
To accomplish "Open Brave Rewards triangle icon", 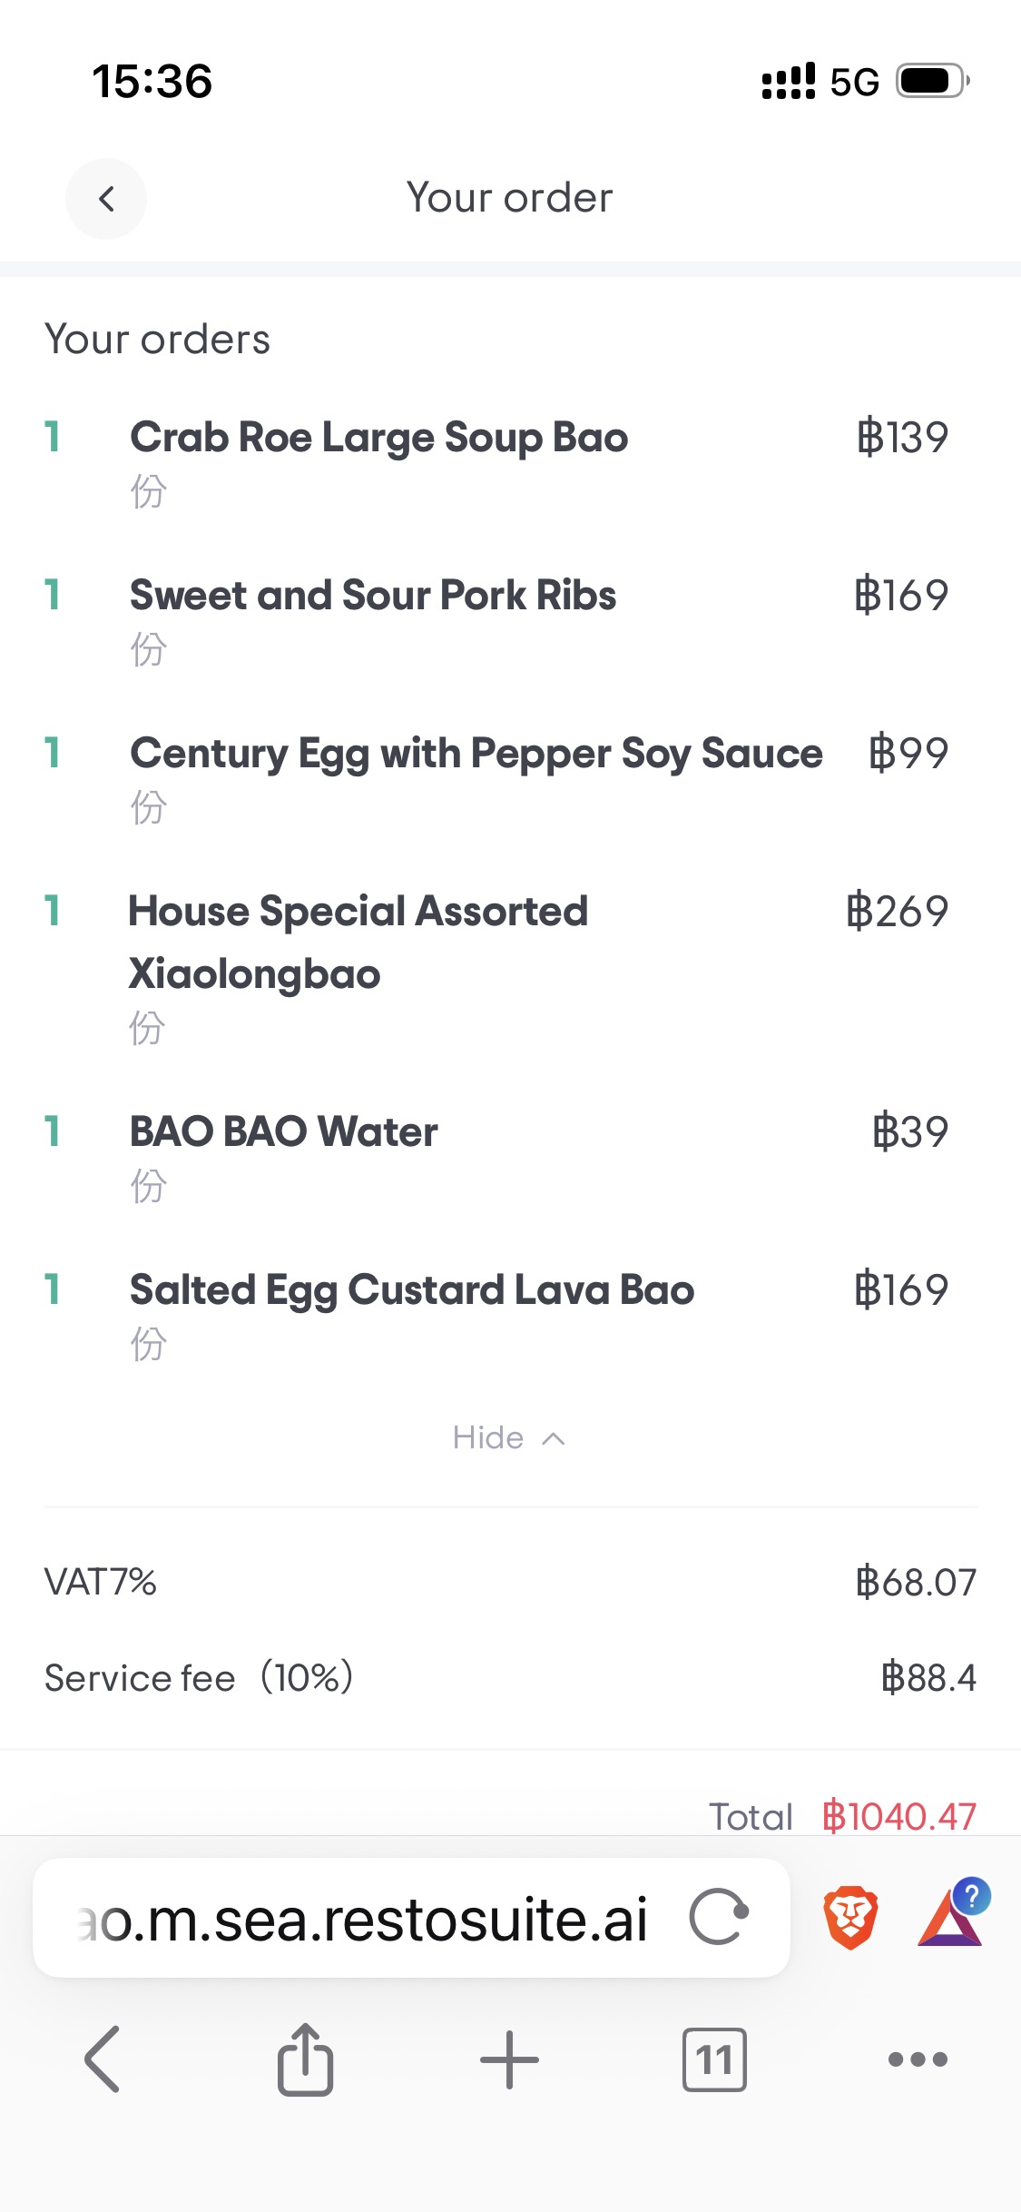I will (x=951, y=1917).
